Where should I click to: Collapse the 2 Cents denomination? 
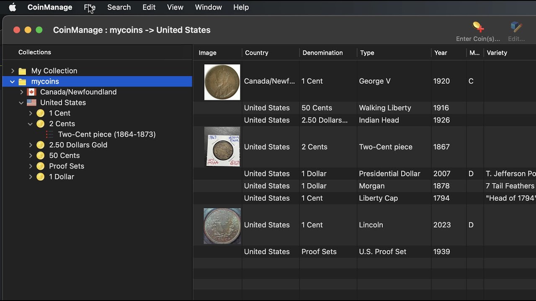pos(30,124)
